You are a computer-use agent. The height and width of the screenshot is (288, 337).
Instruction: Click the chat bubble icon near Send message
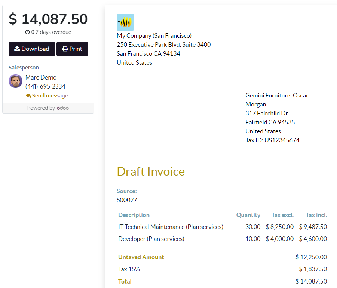click(x=28, y=96)
